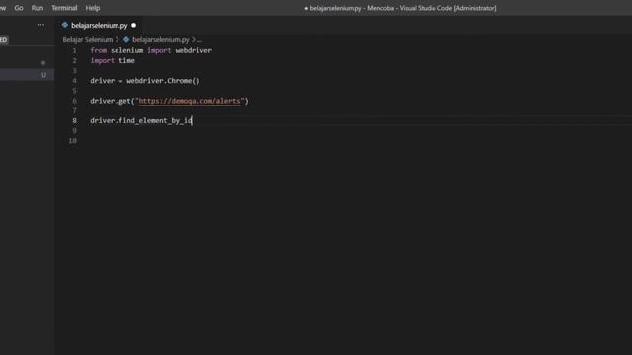632x355 pixels.
Task: Click the Python file icon on the tab
Action: pyautogui.click(x=65, y=25)
